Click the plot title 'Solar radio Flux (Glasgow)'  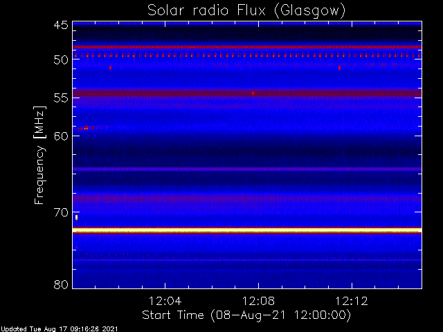coord(246,11)
